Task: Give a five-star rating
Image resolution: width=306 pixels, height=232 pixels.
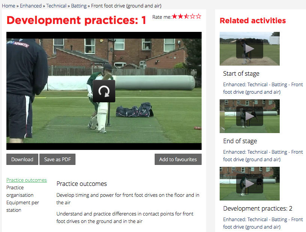Action: coord(199,16)
